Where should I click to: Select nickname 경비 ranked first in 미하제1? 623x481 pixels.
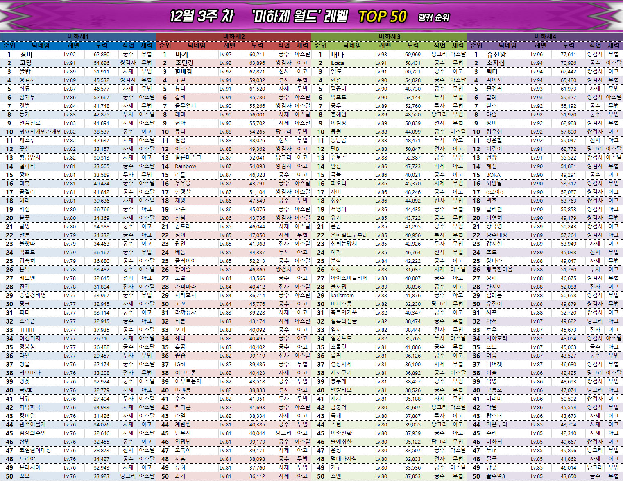tap(26, 54)
